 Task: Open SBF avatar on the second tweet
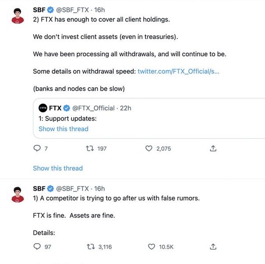18,194
